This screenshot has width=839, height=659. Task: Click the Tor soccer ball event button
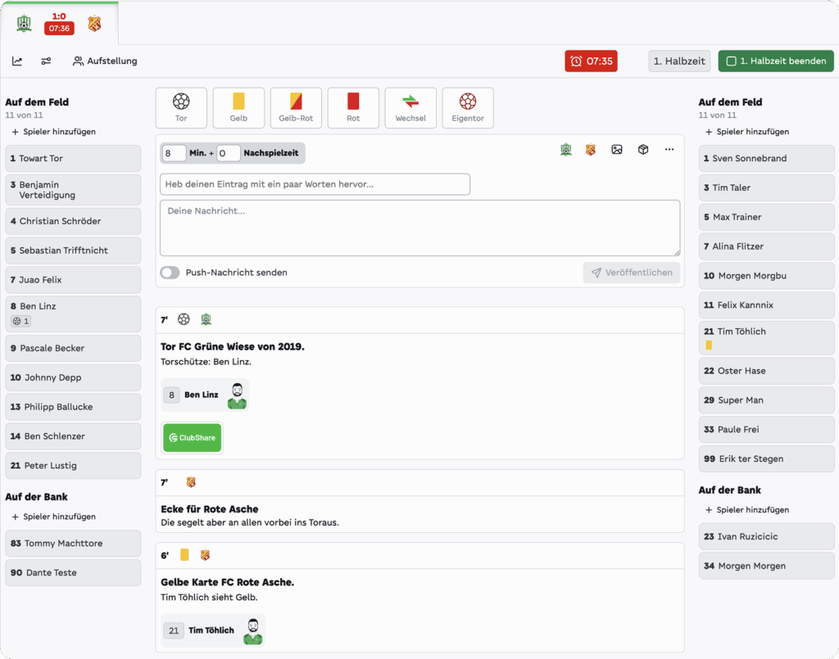[181, 108]
